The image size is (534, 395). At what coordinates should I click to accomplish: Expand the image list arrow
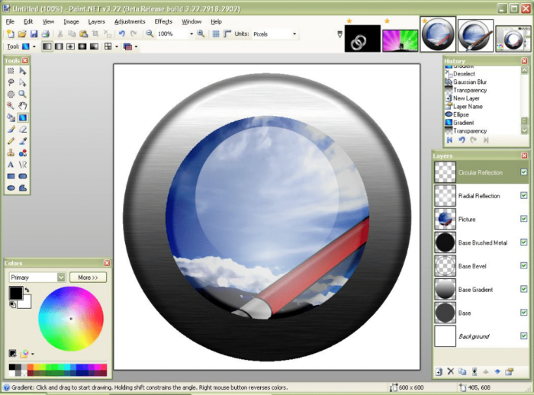(339, 34)
